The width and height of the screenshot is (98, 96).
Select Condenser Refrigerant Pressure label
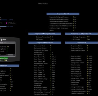tap(59, 19)
